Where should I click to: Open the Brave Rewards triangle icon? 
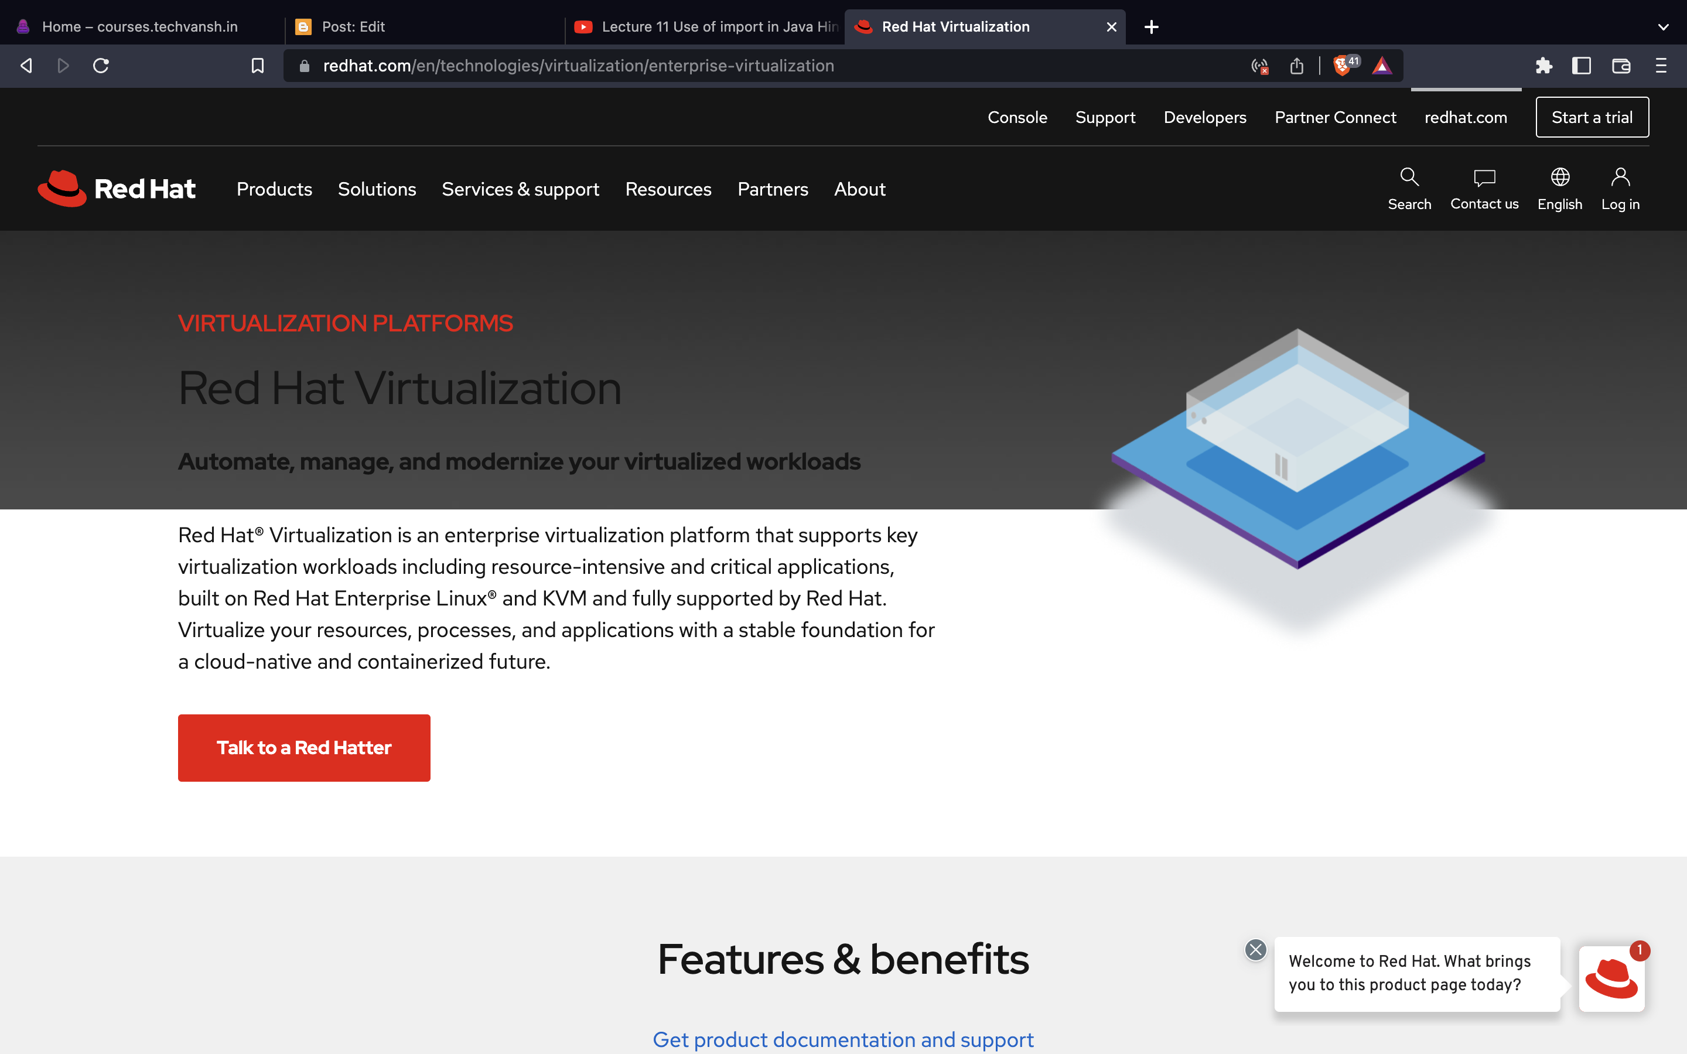(1382, 66)
